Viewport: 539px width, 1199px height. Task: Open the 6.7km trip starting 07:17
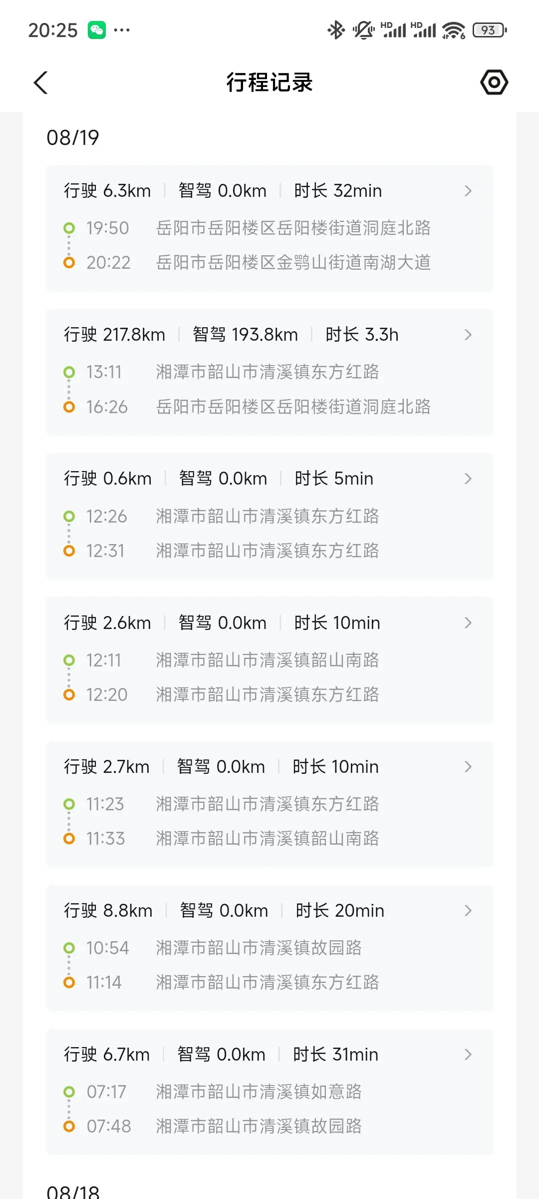pyautogui.click(x=269, y=1092)
